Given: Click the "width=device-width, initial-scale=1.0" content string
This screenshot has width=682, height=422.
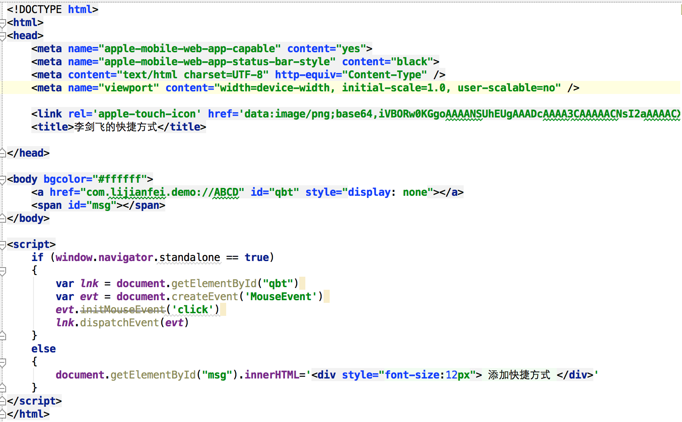Looking at the screenshot, I should point(388,88).
